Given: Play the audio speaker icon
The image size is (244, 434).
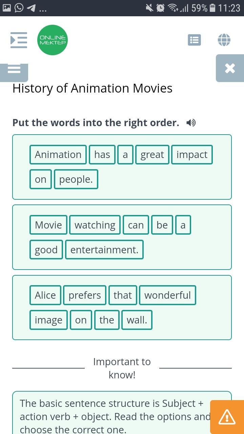Looking at the screenshot, I should click(191, 123).
